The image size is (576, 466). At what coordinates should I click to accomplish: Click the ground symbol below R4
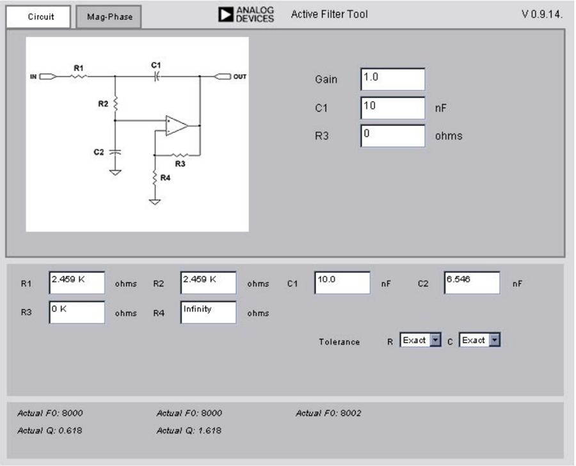pos(155,201)
